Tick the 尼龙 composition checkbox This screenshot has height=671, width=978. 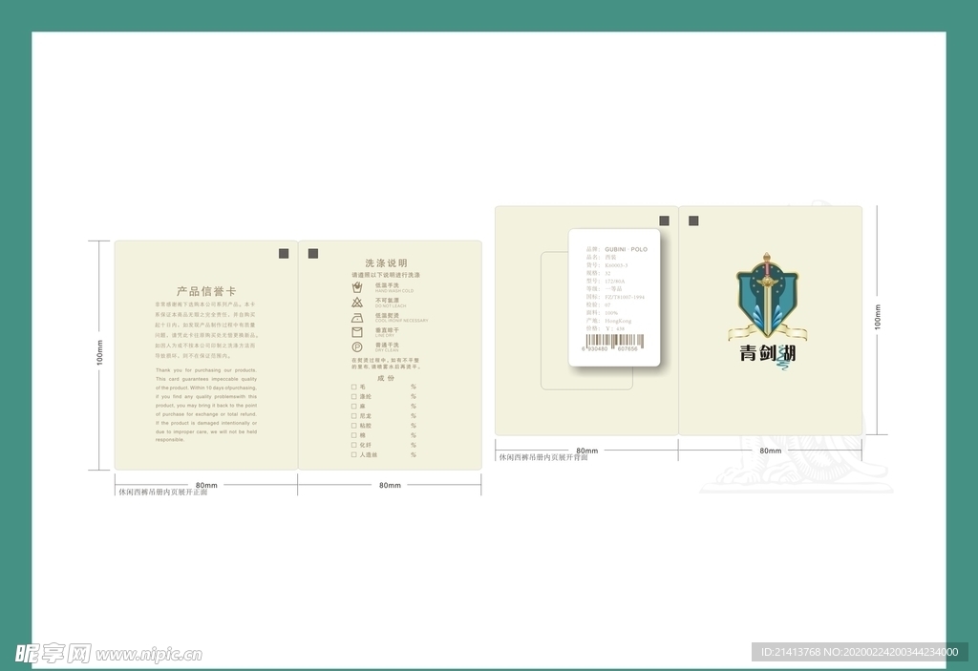pyautogui.click(x=353, y=416)
